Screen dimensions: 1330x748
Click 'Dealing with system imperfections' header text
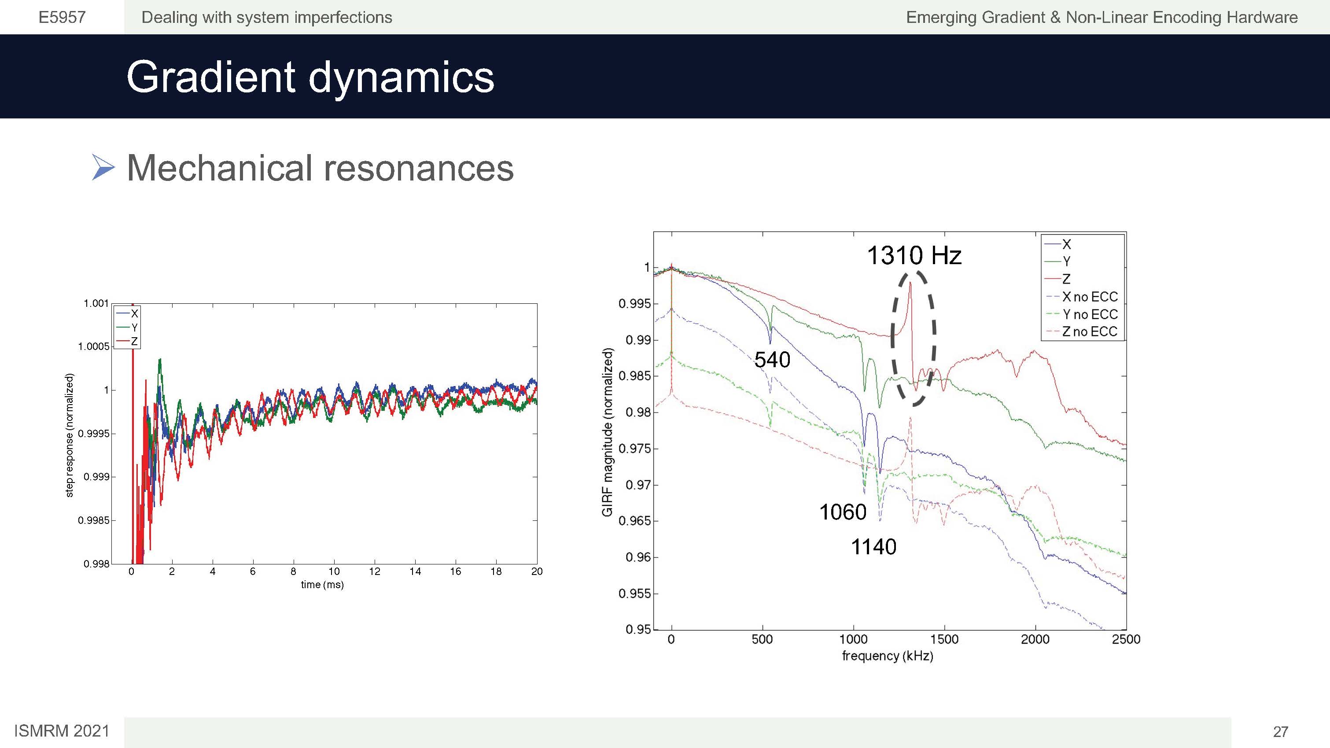266,17
